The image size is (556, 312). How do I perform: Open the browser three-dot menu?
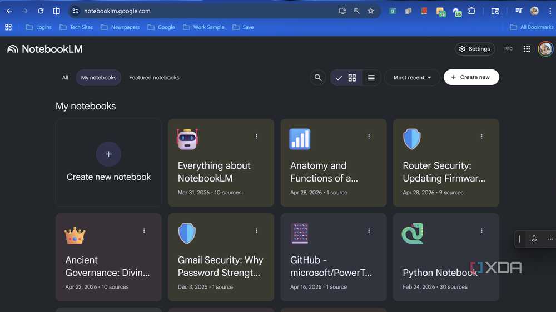pos(550,11)
